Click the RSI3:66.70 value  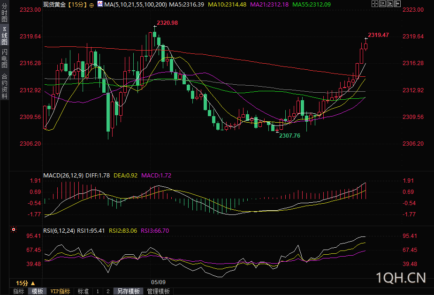(x=155, y=231)
